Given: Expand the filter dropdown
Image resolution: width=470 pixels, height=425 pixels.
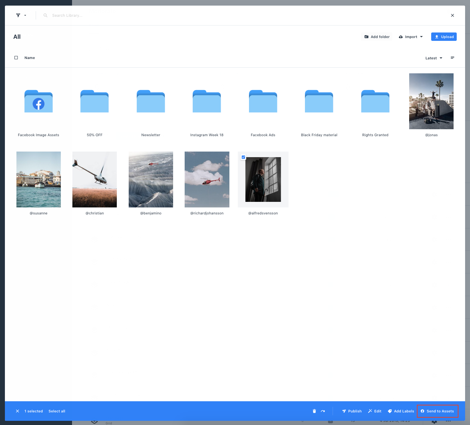Looking at the screenshot, I should click(x=21, y=15).
